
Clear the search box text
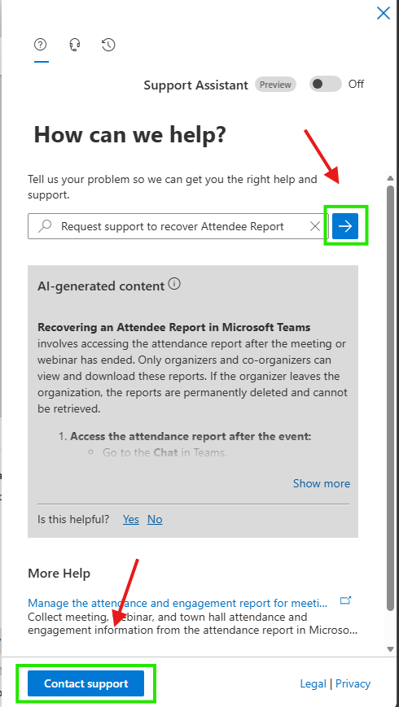coord(315,226)
